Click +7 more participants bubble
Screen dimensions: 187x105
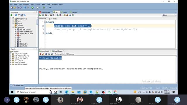(x=7, y=100)
